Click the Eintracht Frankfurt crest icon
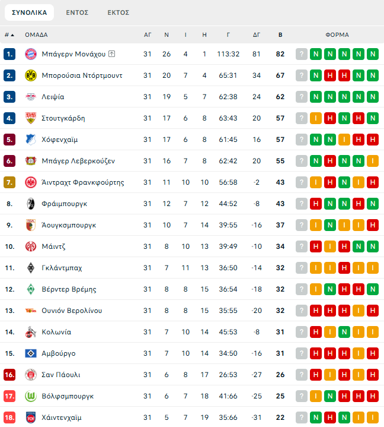 pyautogui.click(x=31, y=182)
